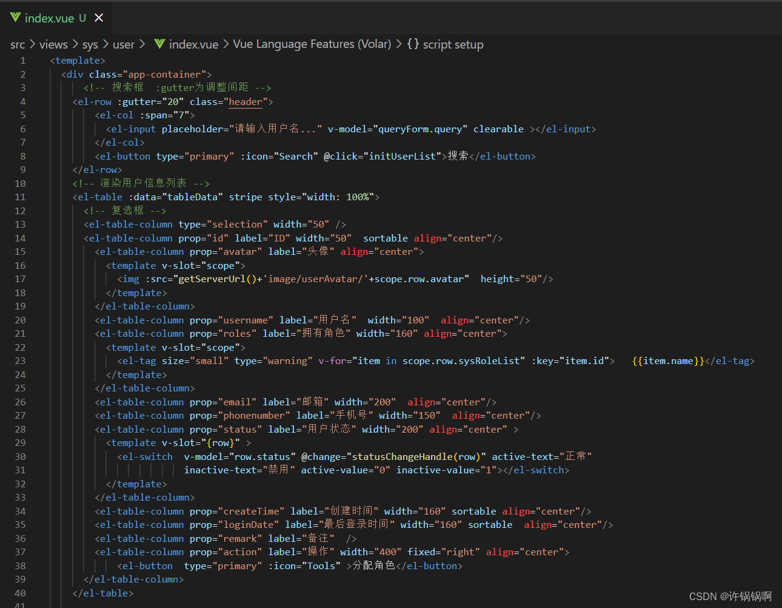
Task: Open the user breadcrumb folder
Action: click(x=124, y=44)
